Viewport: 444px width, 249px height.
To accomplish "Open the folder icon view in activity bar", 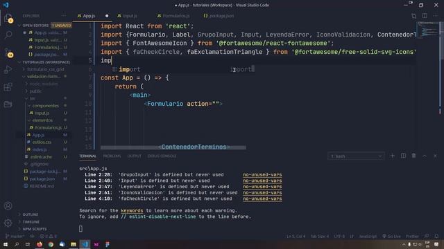I will coord(8,104).
